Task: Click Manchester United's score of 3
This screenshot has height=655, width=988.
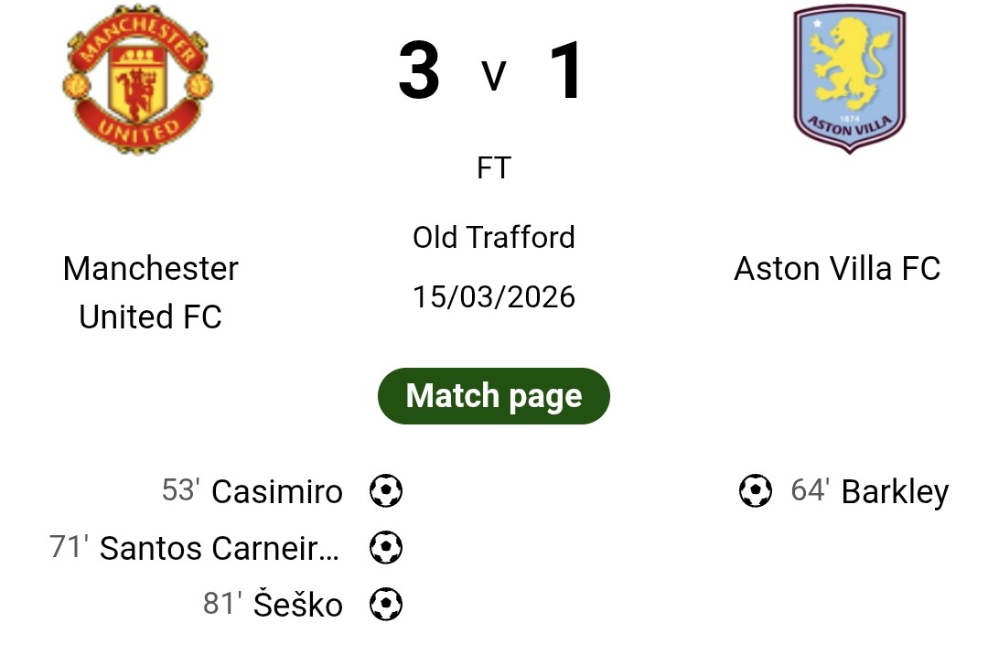Action: 419,71
